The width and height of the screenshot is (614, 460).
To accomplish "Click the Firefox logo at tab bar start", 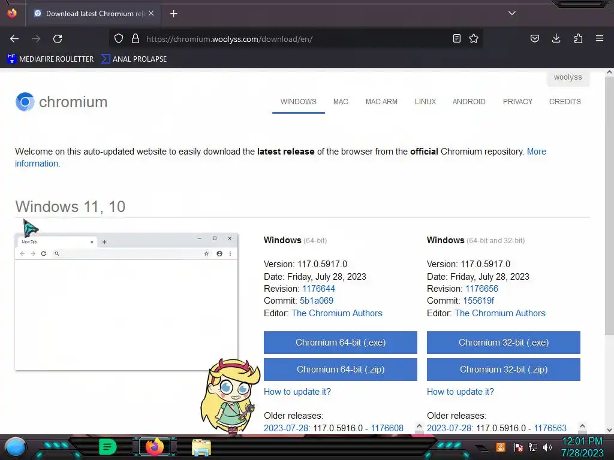I will click(x=12, y=13).
